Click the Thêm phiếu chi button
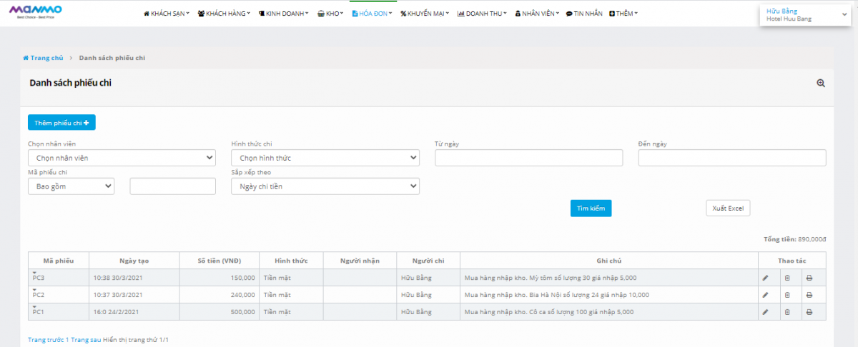The image size is (858, 347). 61,123
